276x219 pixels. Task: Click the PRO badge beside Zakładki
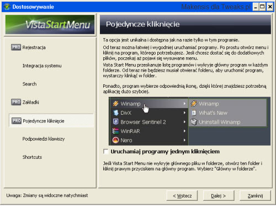pyautogui.click(x=16, y=102)
